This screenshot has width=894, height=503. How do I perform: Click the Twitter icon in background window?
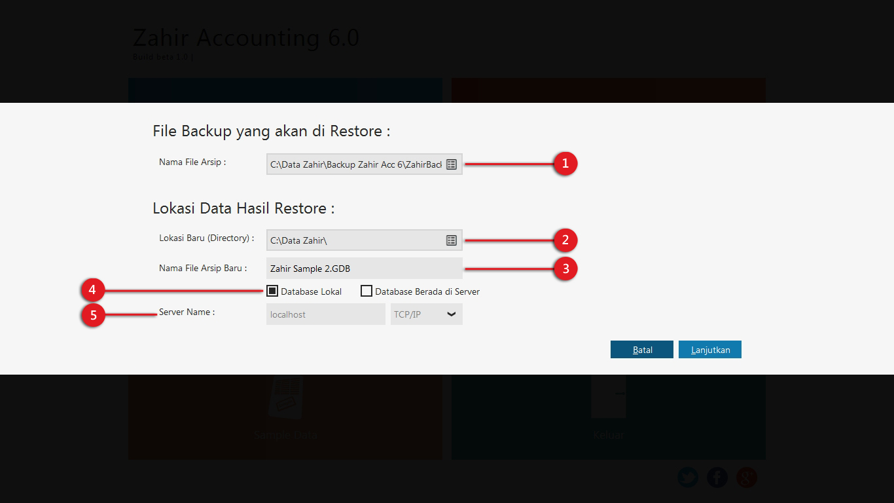[x=688, y=477]
